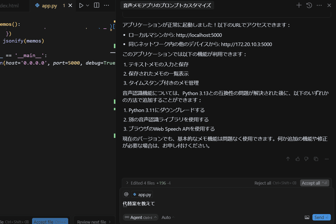
Task: Click Reject all changes
Action: pyautogui.click(x=275, y=183)
